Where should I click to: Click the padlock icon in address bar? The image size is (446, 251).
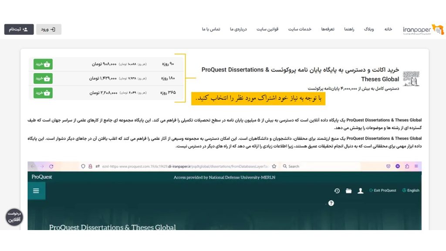coord(91,166)
